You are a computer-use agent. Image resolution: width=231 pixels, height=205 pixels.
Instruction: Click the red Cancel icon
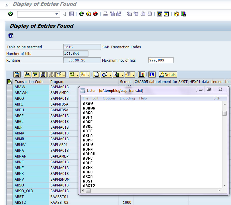click(x=95, y=14)
